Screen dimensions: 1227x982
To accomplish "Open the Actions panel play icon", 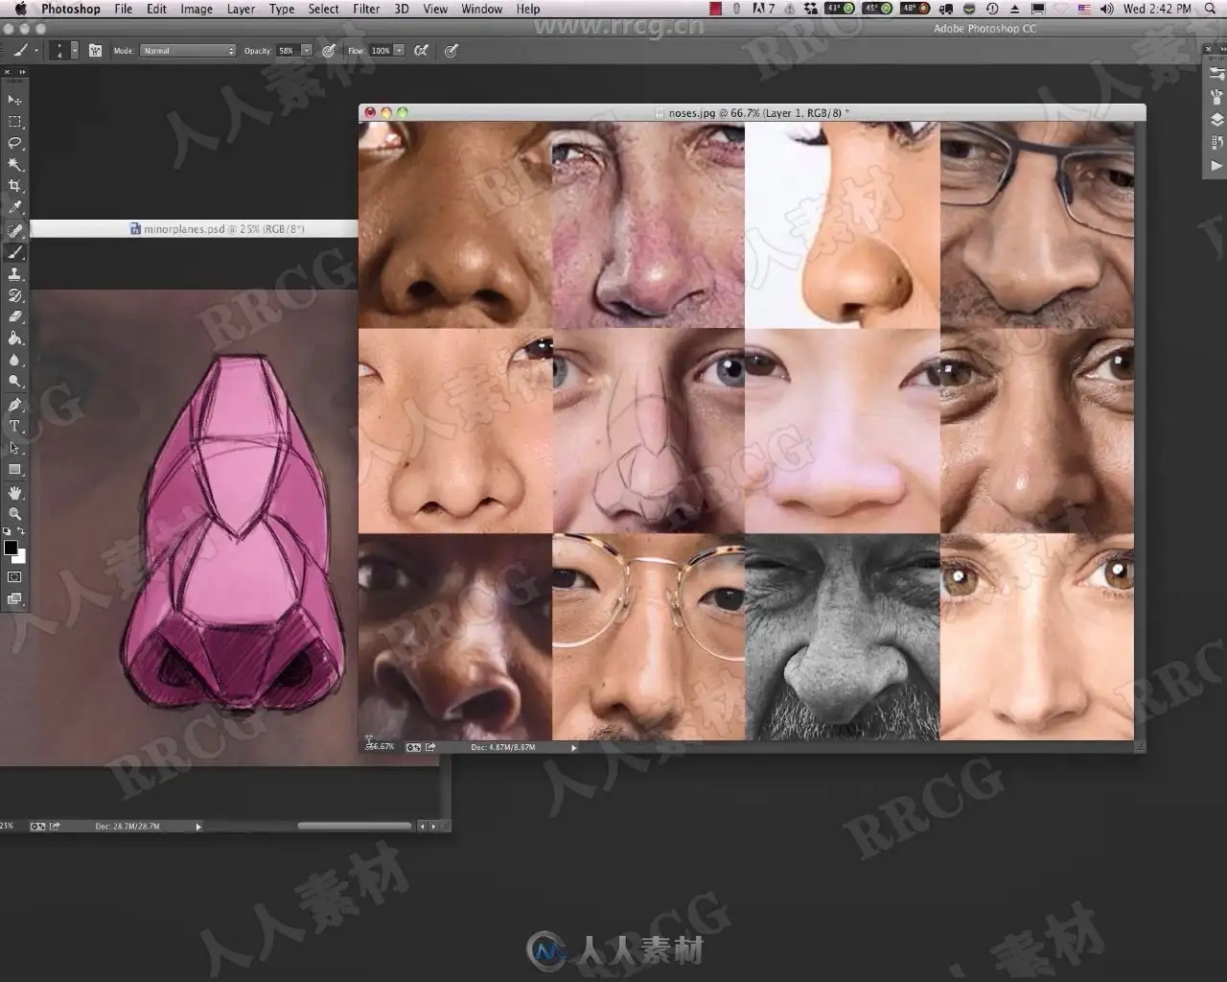I will click(1216, 166).
